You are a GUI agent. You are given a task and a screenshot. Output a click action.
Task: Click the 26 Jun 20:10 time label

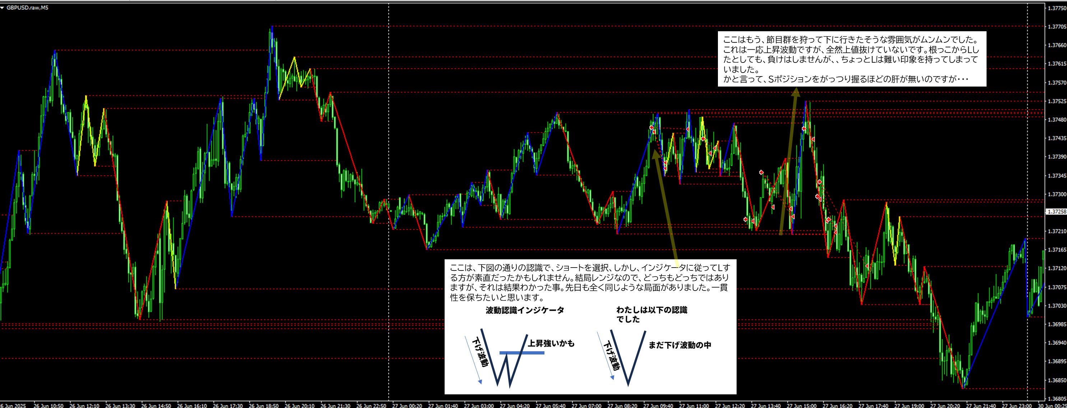pos(300,405)
